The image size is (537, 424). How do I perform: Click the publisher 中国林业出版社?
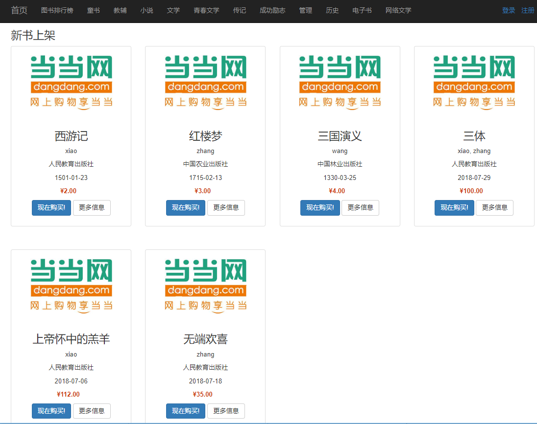[340, 164]
